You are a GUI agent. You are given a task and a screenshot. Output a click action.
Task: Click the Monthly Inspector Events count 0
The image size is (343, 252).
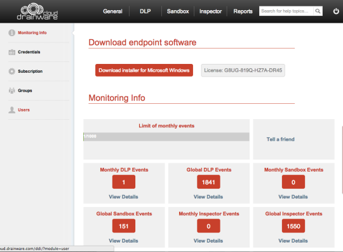[208, 226]
